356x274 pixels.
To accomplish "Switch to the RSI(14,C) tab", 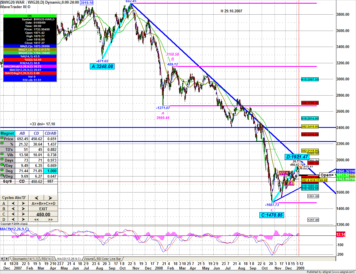I will coord(48,259).
